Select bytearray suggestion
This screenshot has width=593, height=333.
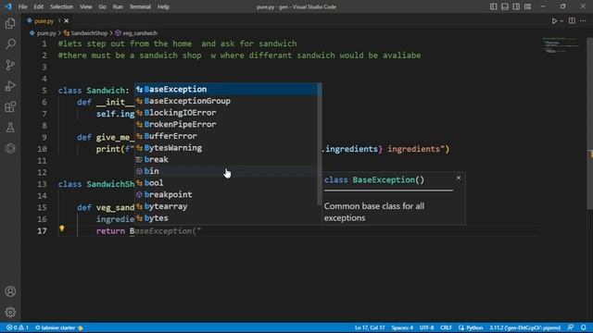point(226,206)
